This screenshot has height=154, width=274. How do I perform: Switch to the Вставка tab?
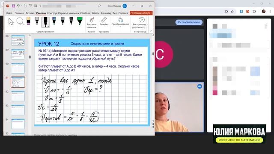30,13
